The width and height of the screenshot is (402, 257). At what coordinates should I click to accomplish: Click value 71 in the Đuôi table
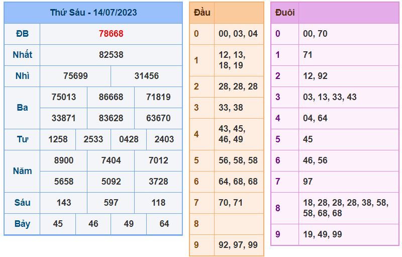click(x=308, y=55)
